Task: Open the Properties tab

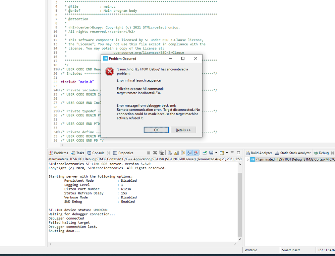Action: pos(123,153)
